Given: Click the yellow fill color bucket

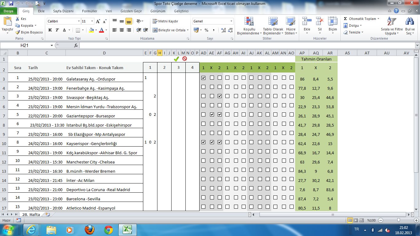Looking at the screenshot, I should pyautogui.click(x=91, y=30).
